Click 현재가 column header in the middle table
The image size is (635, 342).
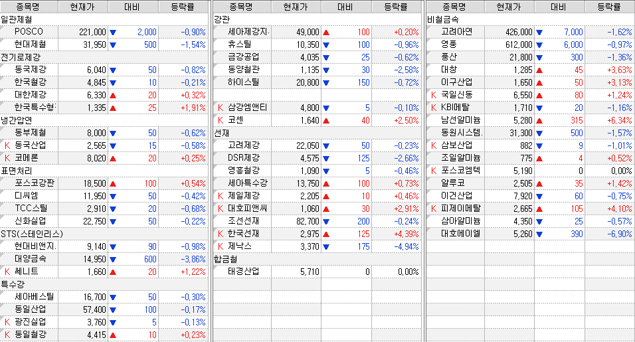[294, 7]
